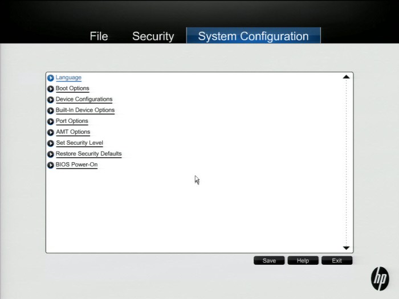Open the Device Configurations entry
Image resolution: width=399 pixels, height=299 pixels.
[x=84, y=99]
